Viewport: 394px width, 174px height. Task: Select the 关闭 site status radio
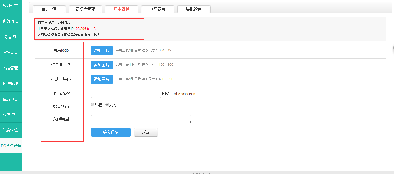[x=107, y=105]
